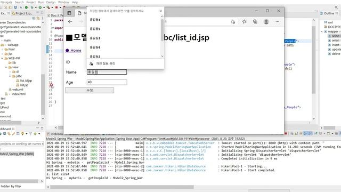Click browser Back arrow

(x=70, y=21)
